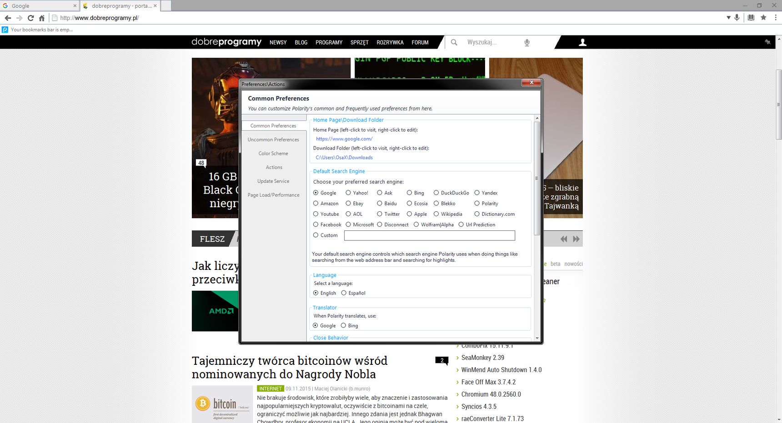
Task: Open the Color Scheme tab
Action: [273, 153]
